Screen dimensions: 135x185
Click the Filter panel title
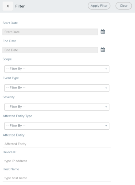[x=20, y=6]
